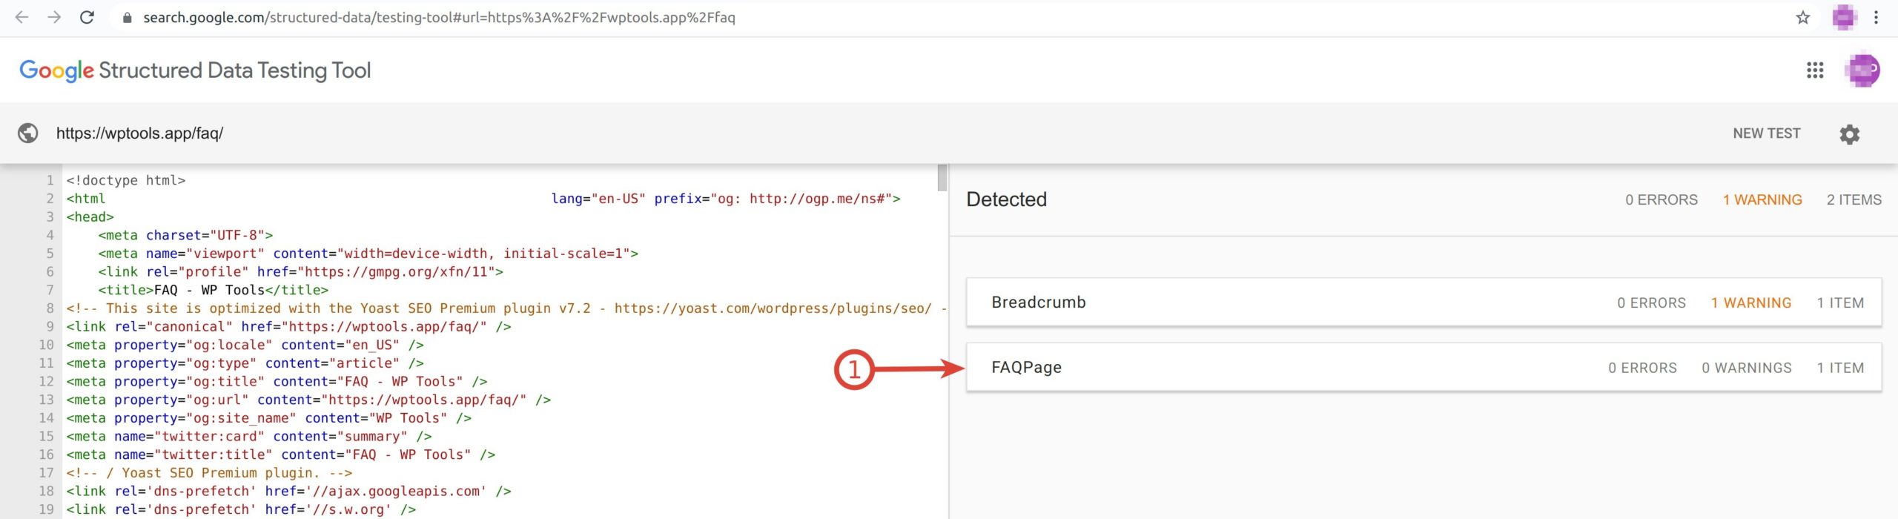The width and height of the screenshot is (1898, 519).
Task: Click the canonical link code line
Action: click(288, 326)
